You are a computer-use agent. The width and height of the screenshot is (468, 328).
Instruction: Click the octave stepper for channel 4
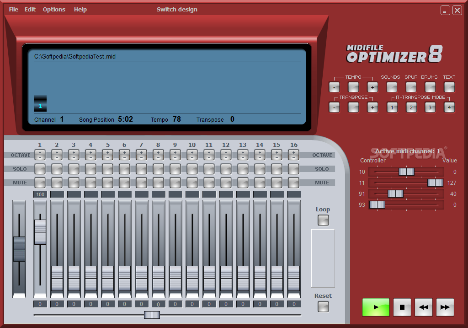pos(91,155)
